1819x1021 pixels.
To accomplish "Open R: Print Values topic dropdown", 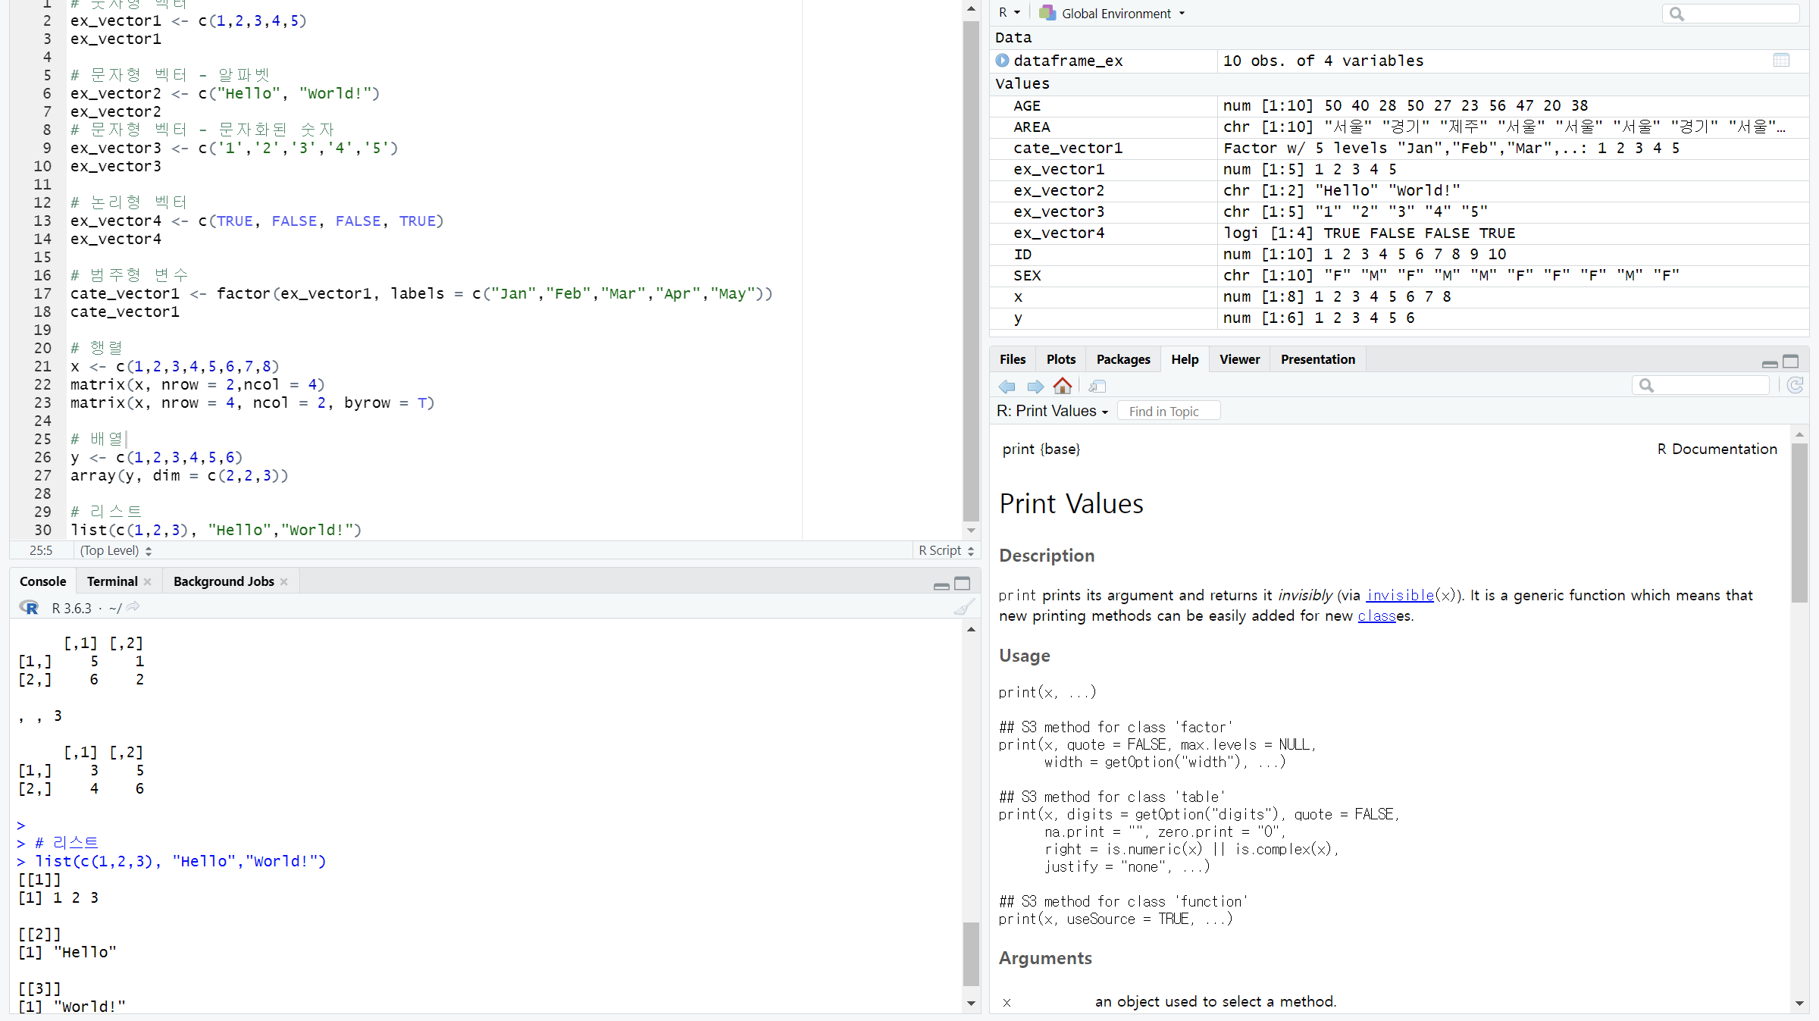I will tap(1054, 411).
